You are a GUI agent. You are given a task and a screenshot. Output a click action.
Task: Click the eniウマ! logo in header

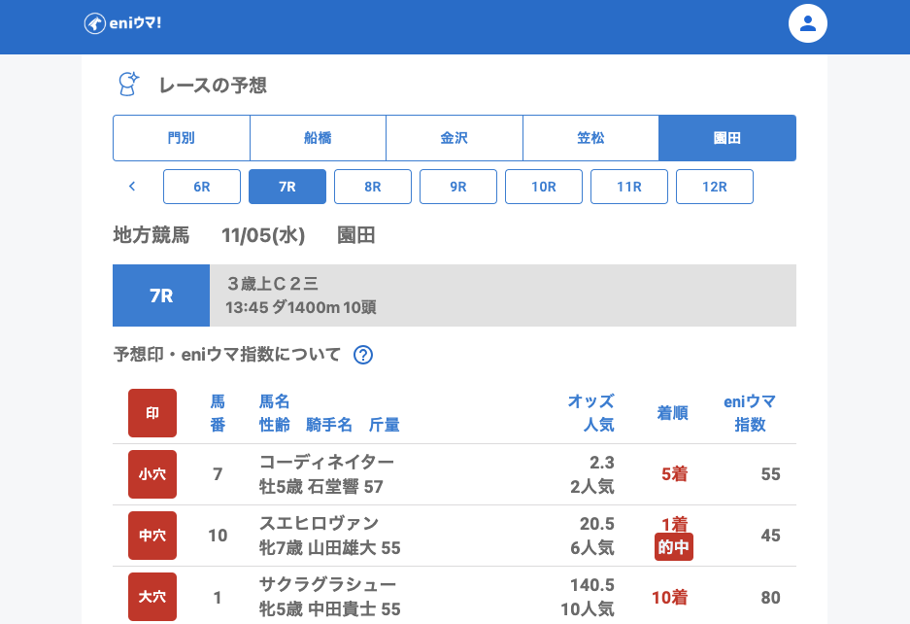[122, 23]
